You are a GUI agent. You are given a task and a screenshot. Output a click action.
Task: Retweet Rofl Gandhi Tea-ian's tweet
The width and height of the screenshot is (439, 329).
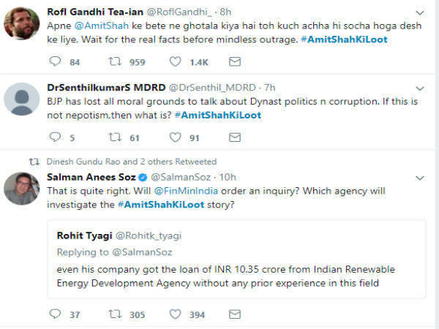[x=116, y=62]
